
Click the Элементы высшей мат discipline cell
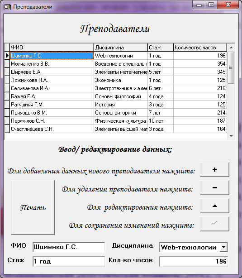click(121, 129)
